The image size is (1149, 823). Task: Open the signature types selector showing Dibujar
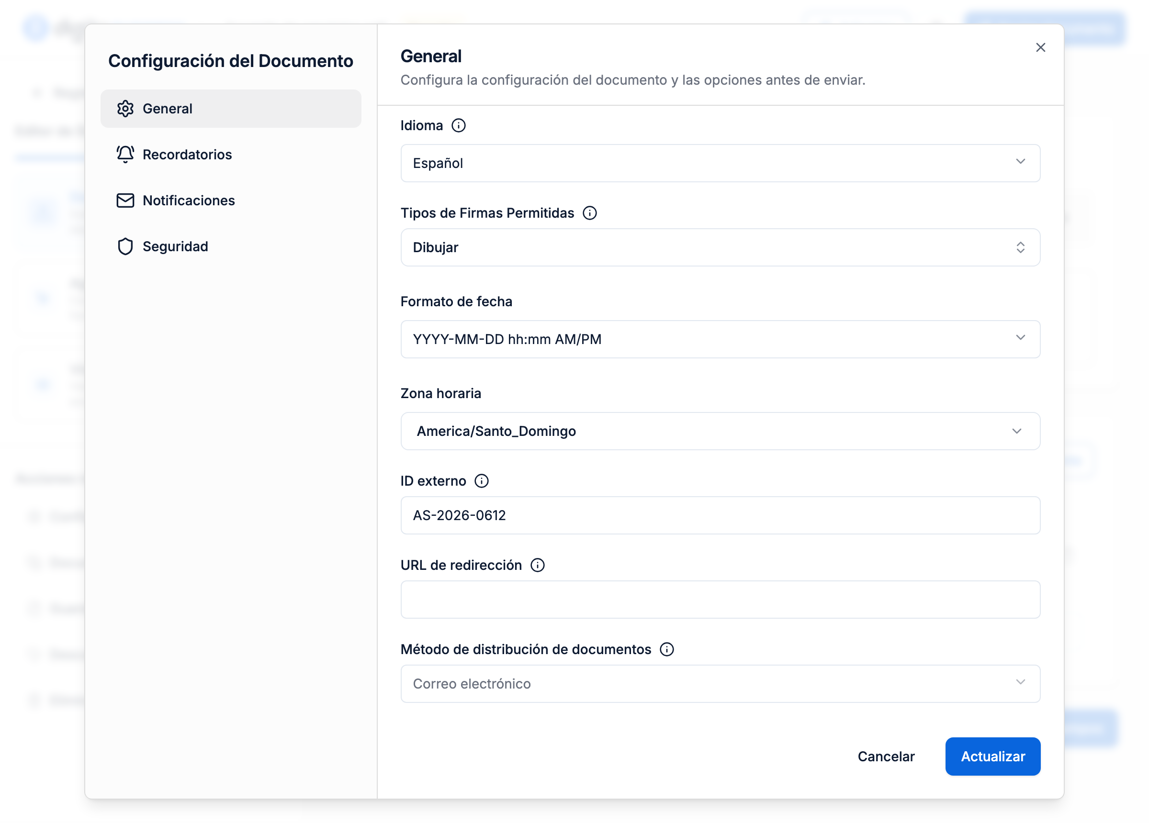point(721,248)
